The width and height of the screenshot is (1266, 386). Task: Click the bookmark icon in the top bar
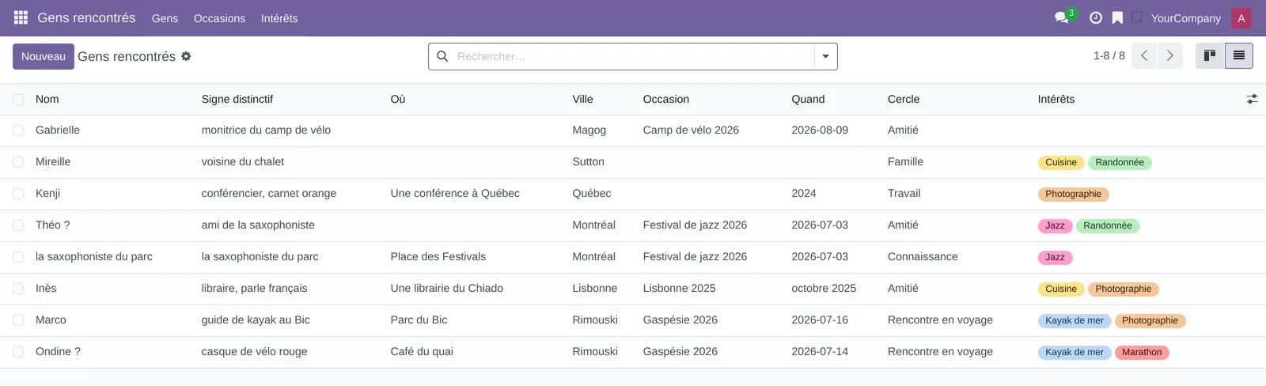tap(1117, 17)
